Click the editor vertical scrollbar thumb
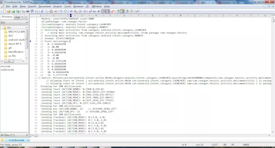Viewport: 275px width, 148px height. (x=273, y=21)
